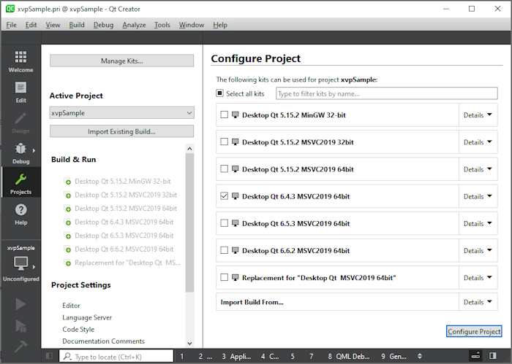Expand Details for Qt 6.6.2 MSVC2019 64bit
Viewport: 512px width, 364px height.
pos(478,250)
